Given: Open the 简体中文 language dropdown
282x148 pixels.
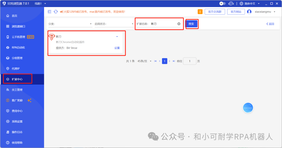Looking at the screenshot, I should (x=250, y=4).
